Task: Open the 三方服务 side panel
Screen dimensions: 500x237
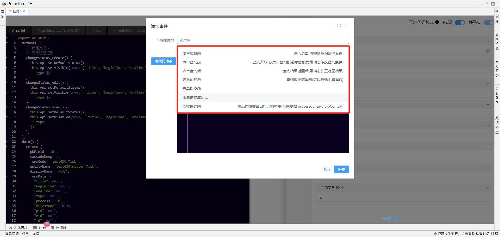Action: click(x=497, y=68)
